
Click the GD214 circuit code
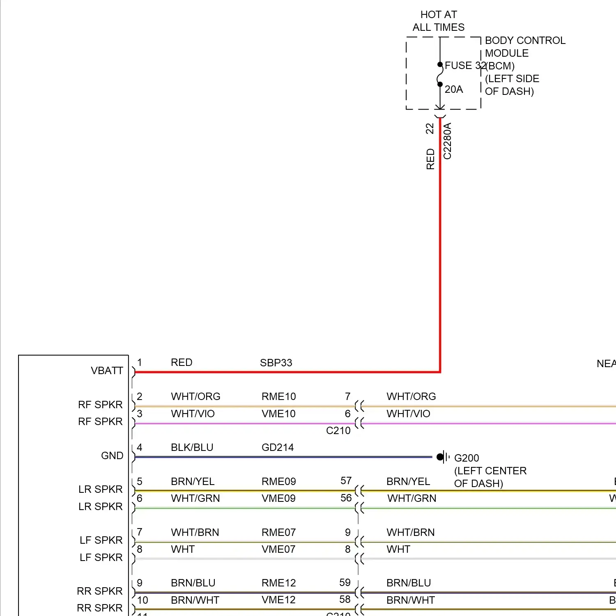(x=278, y=448)
